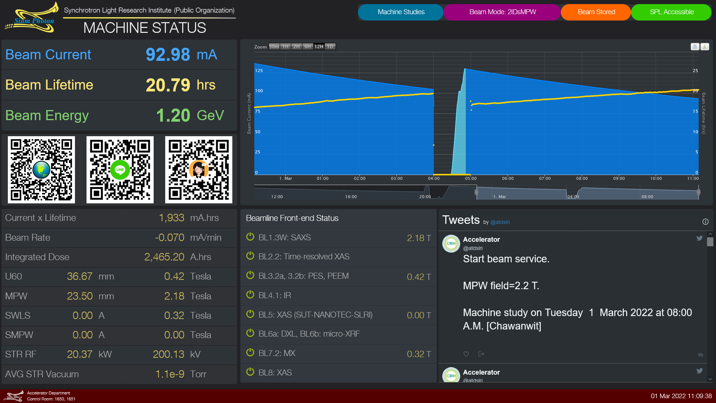Click the LINE QR code
The image size is (716, 403).
(120, 170)
